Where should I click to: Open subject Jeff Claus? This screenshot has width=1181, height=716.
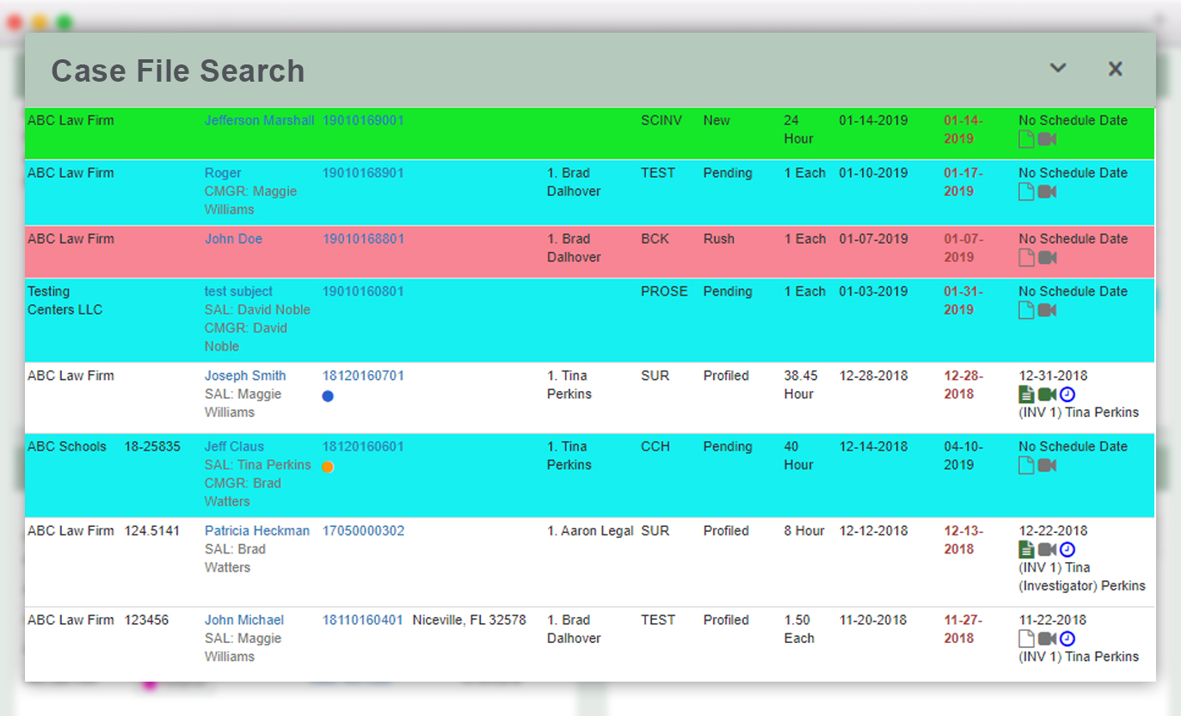pyautogui.click(x=234, y=446)
